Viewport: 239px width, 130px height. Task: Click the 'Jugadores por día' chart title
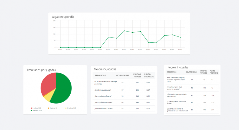pos(63,17)
